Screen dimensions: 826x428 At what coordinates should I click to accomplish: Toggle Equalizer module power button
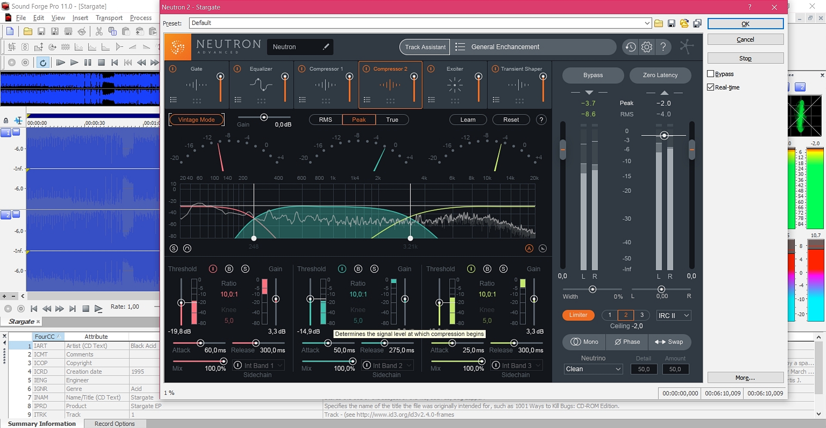(237, 69)
